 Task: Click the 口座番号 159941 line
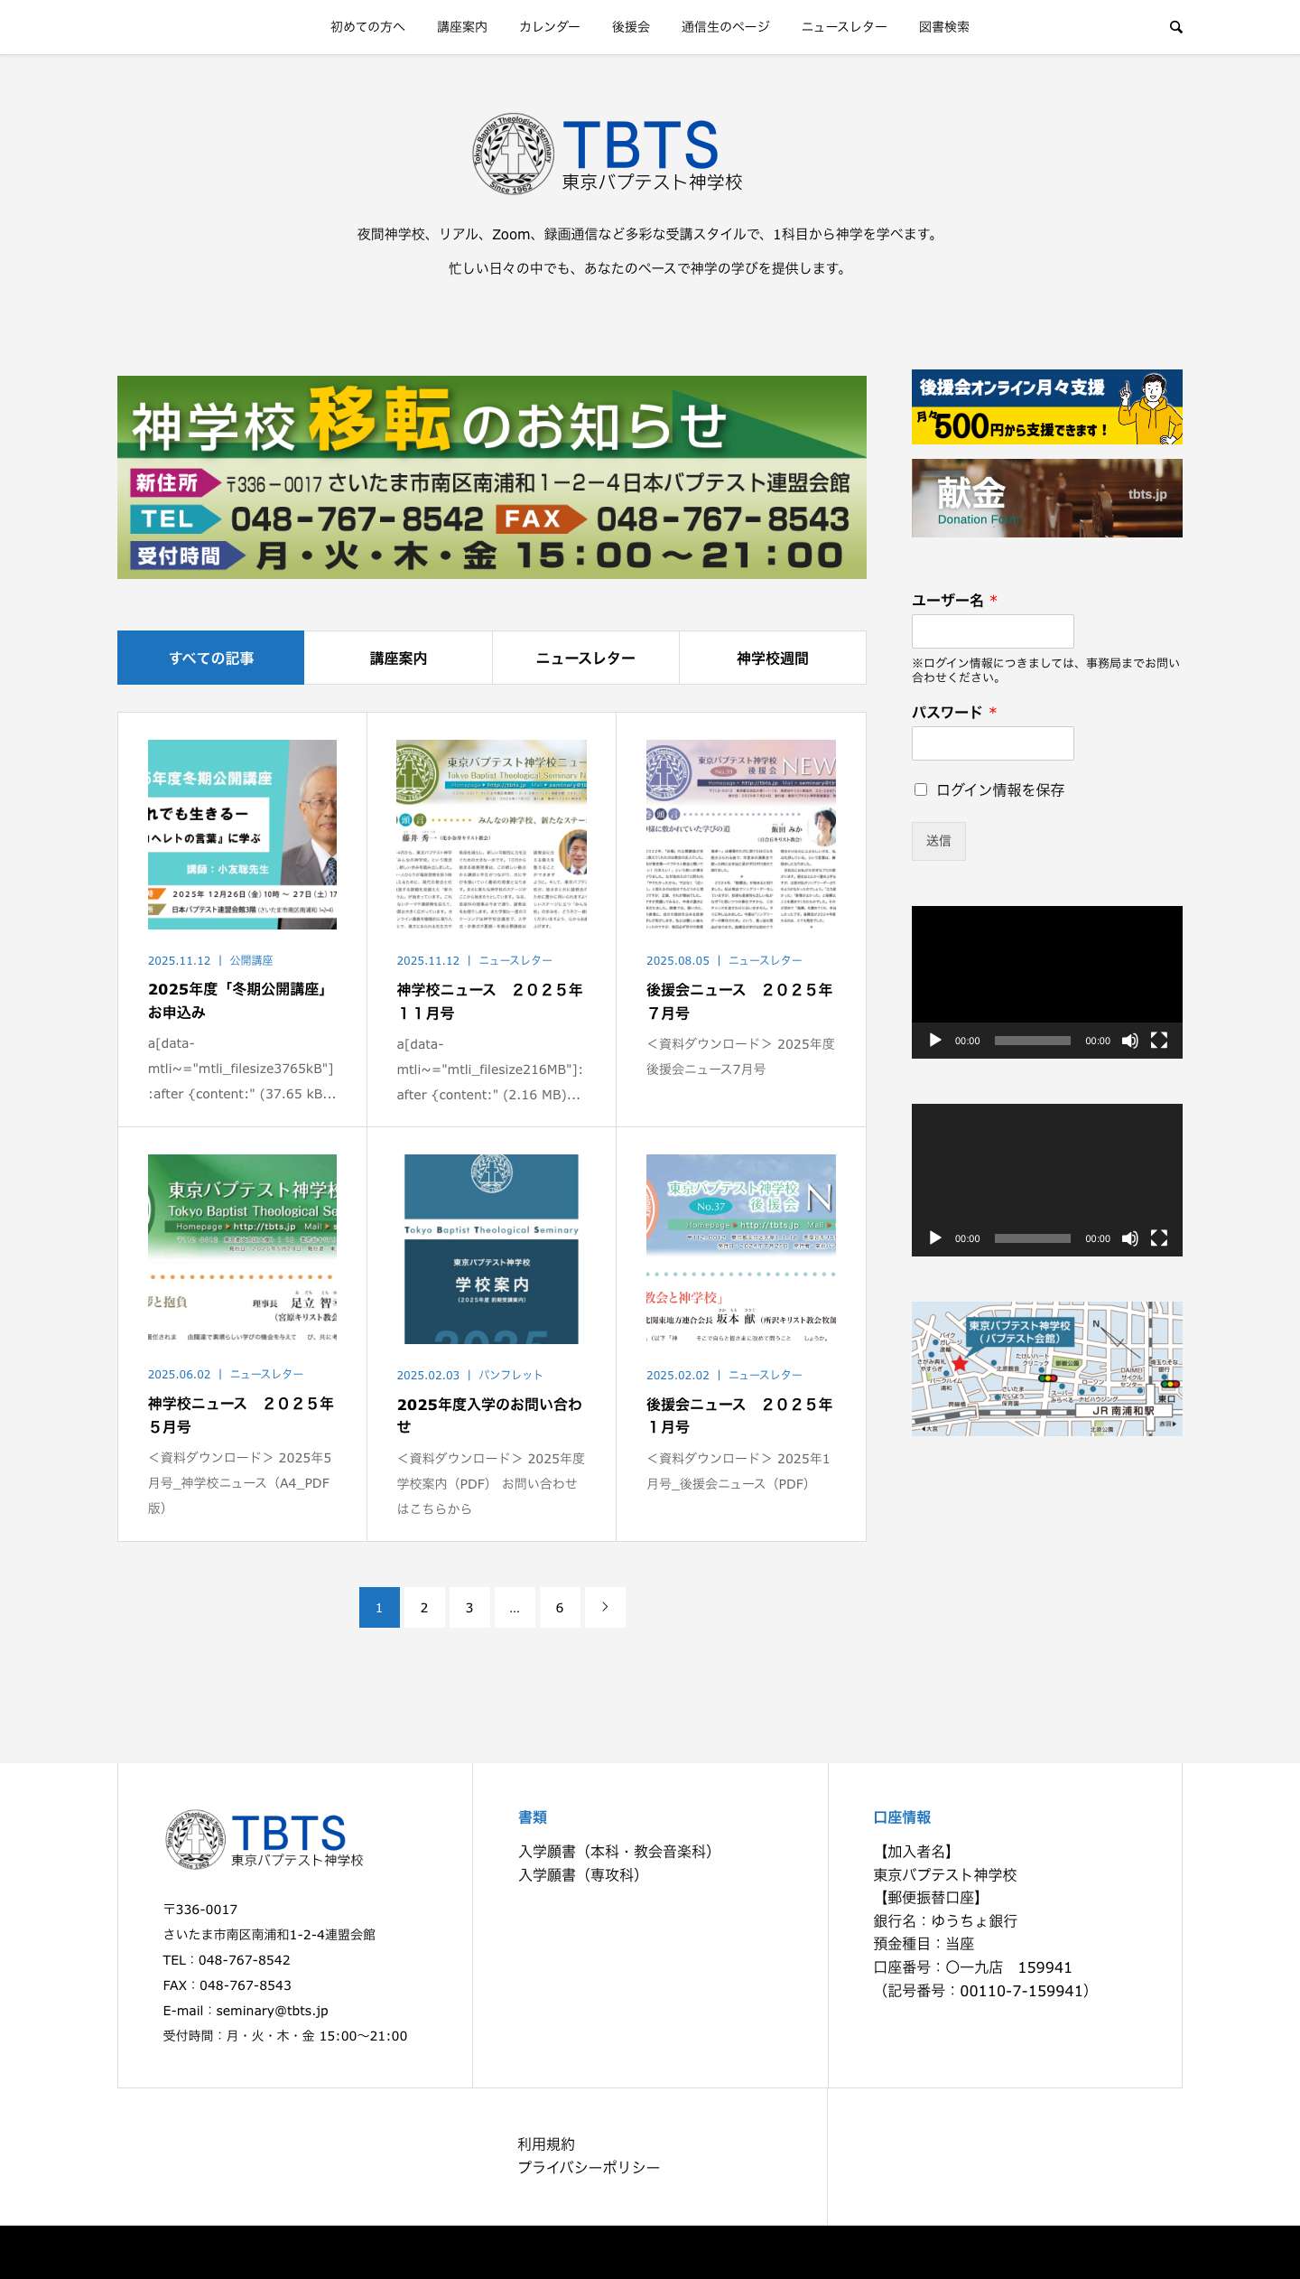tap(972, 1966)
